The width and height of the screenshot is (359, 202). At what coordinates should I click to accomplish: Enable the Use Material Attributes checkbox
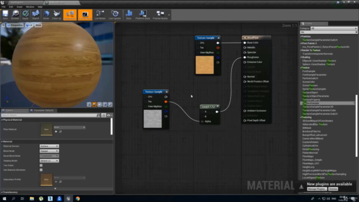(41, 170)
